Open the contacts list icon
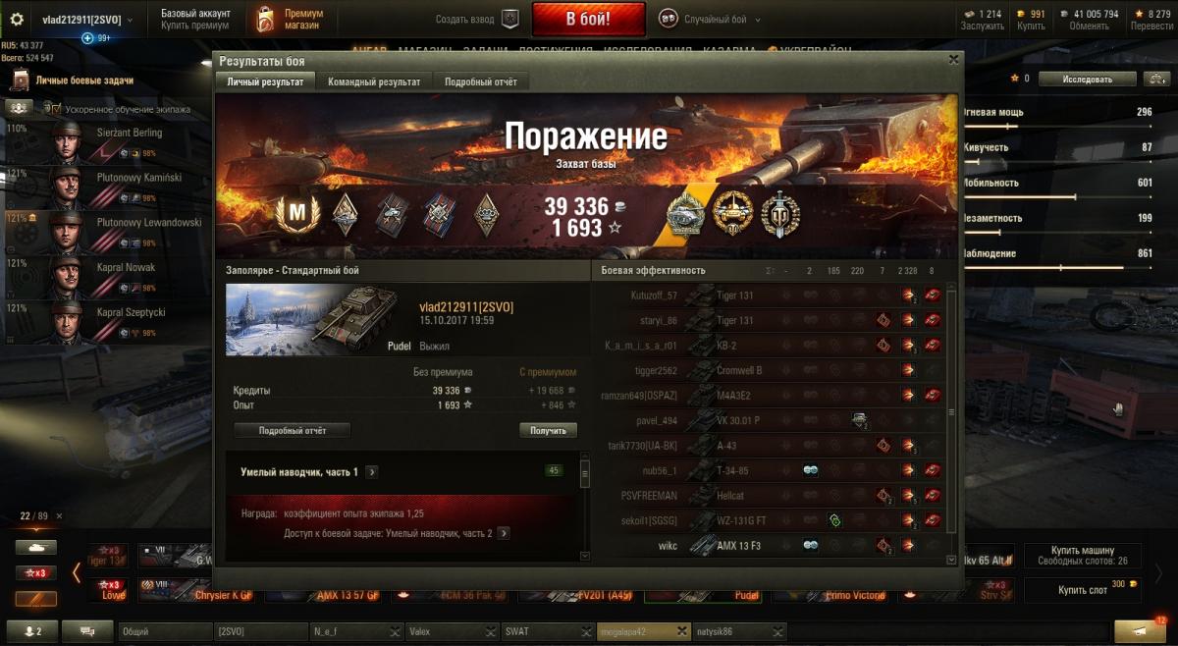Image resolution: width=1178 pixels, height=646 pixels. click(x=32, y=631)
